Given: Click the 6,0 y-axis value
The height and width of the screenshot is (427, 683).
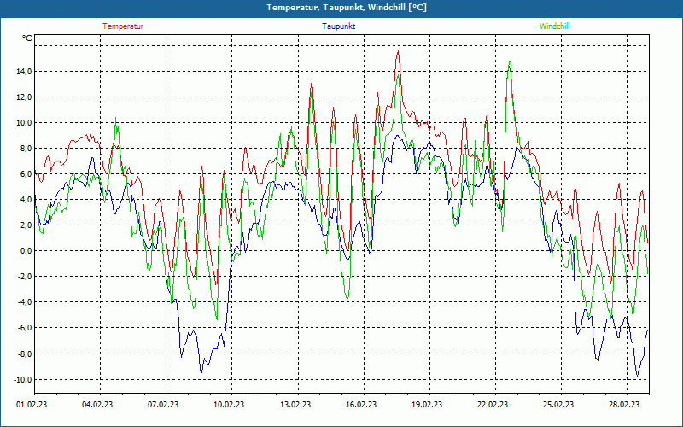Looking at the screenshot, I should click(x=26, y=174).
